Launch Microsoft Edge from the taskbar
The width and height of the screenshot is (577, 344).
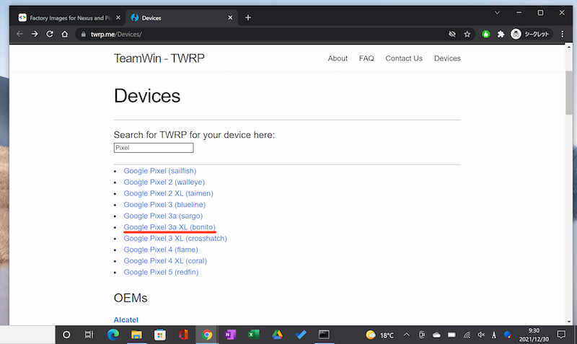(x=113, y=335)
